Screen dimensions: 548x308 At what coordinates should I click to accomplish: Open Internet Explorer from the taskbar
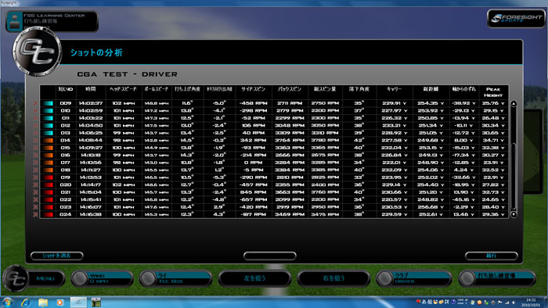25,302
